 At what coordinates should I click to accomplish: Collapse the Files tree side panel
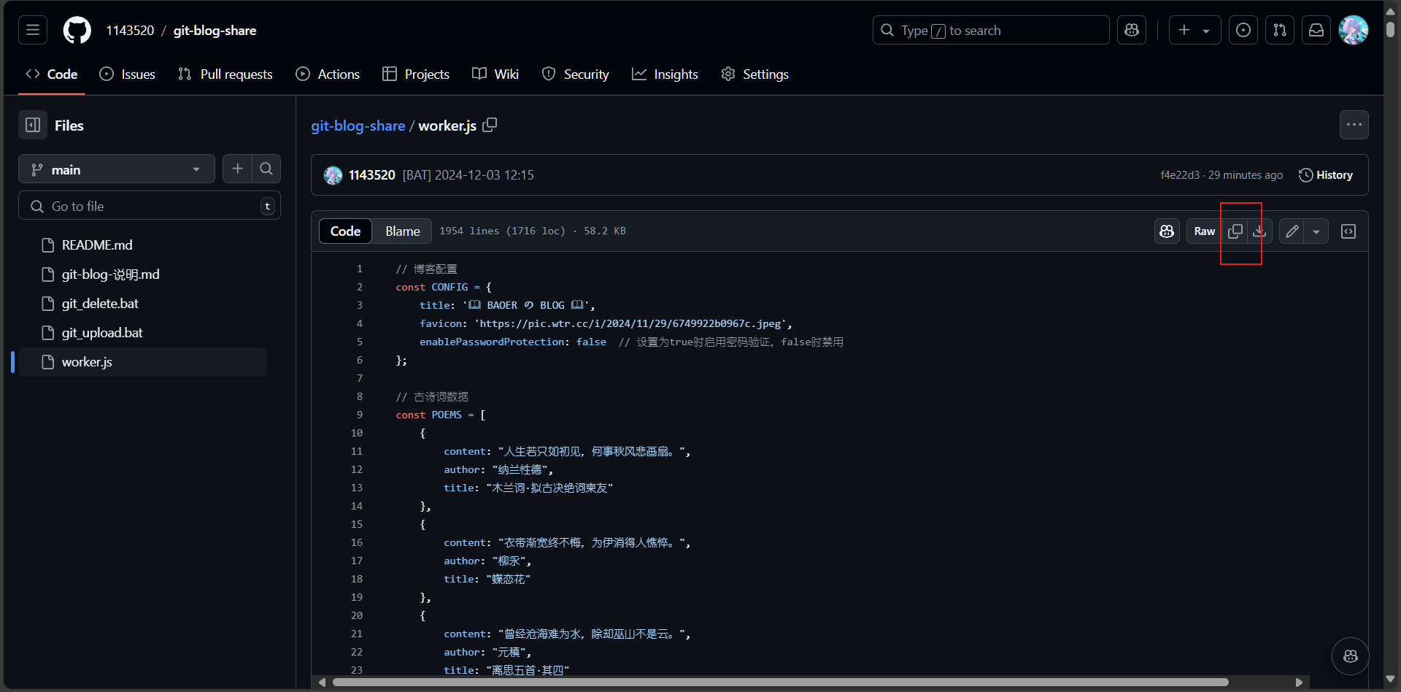[x=33, y=125]
